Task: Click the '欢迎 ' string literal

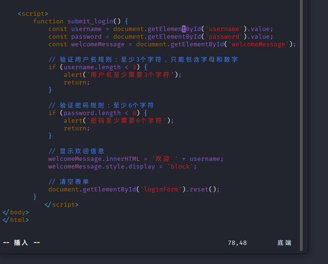Action: 165,159
